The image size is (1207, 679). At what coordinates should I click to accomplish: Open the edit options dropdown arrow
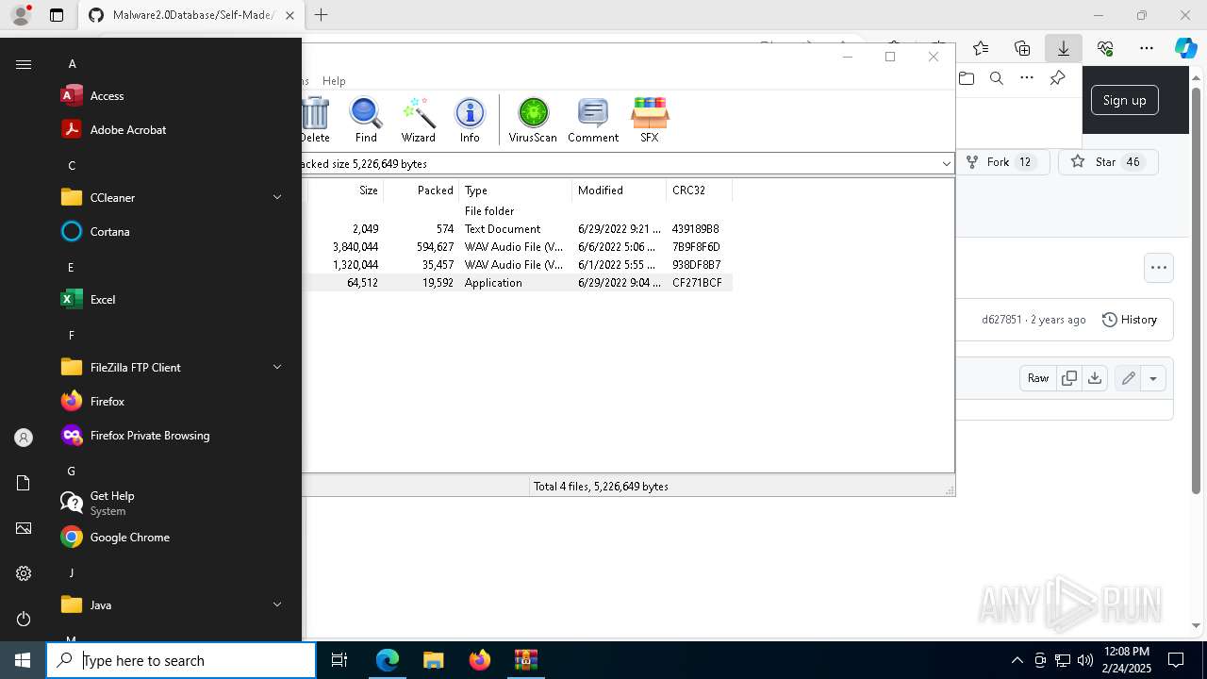1153,378
